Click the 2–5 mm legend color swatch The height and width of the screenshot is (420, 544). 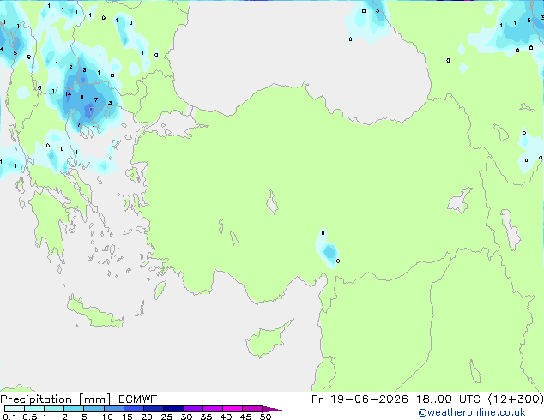pyautogui.click(x=74, y=409)
